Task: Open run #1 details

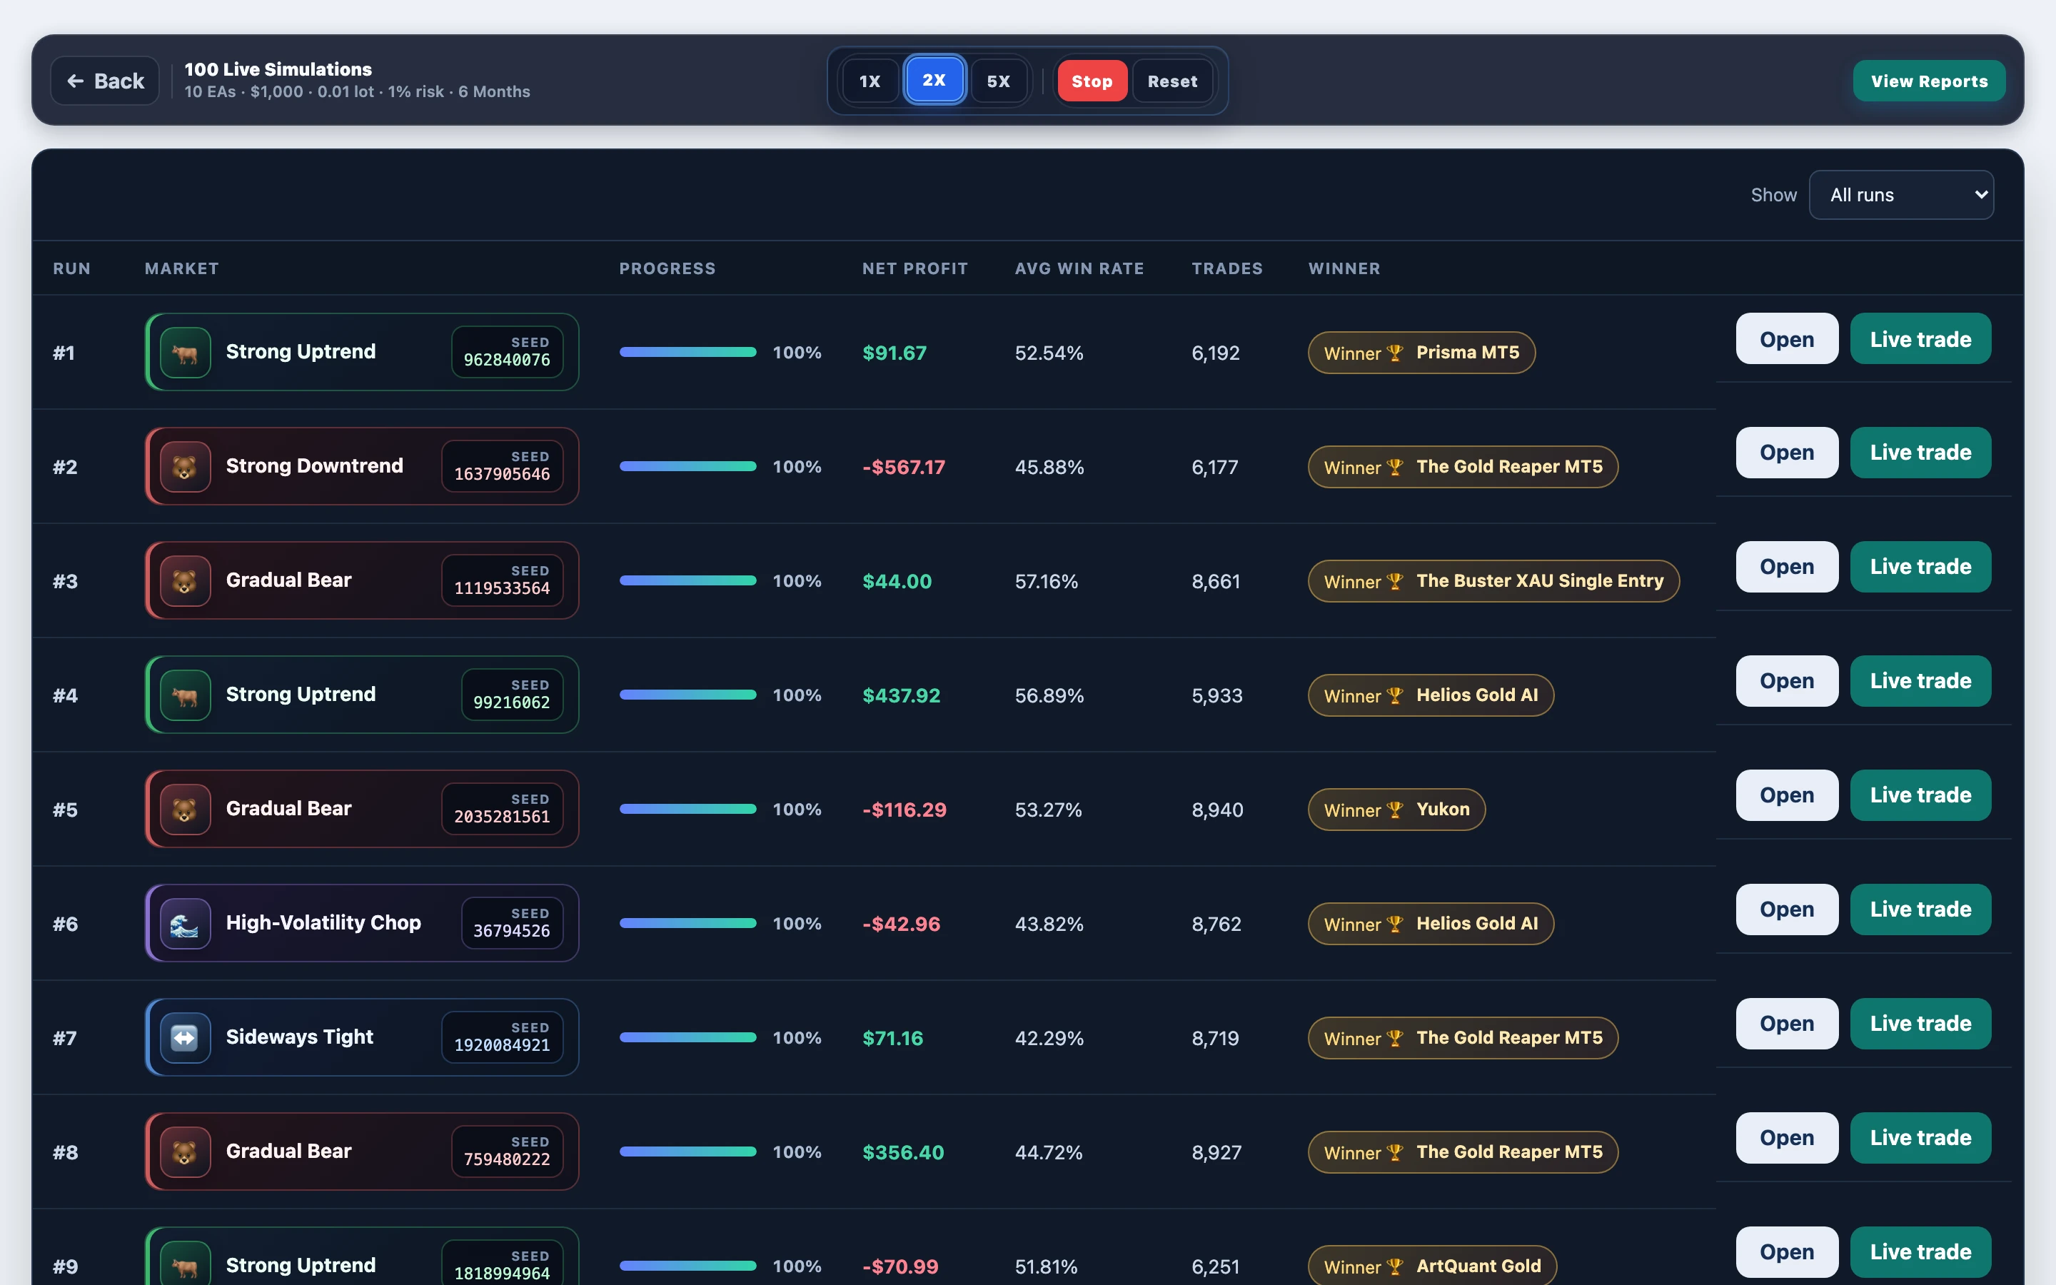Action: 1787,338
